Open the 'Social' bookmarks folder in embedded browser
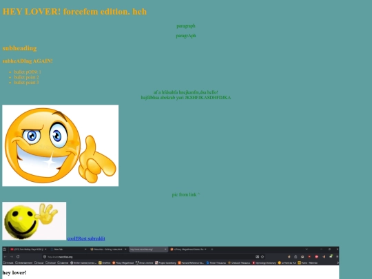 tap(39, 263)
